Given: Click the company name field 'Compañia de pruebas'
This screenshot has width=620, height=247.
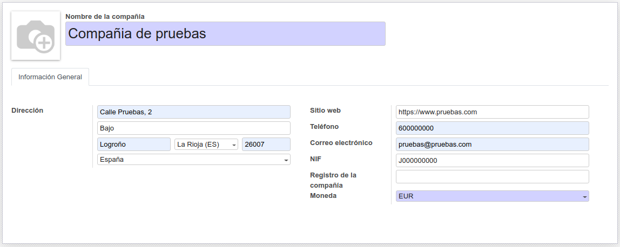Looking at the screenshot, I should 225,34.
